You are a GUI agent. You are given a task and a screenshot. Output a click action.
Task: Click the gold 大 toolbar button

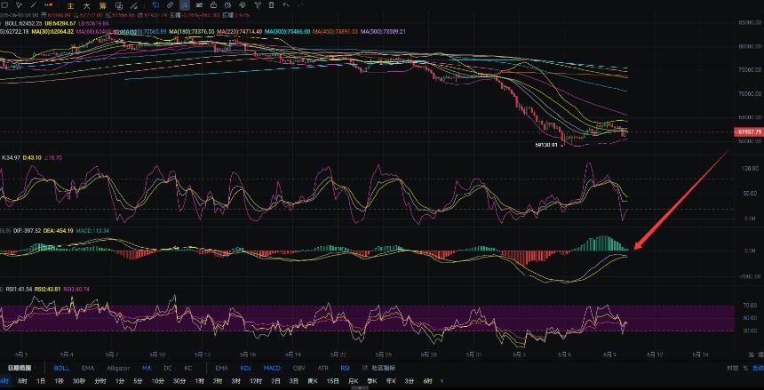pyautogui.click(x=86, y=6)
